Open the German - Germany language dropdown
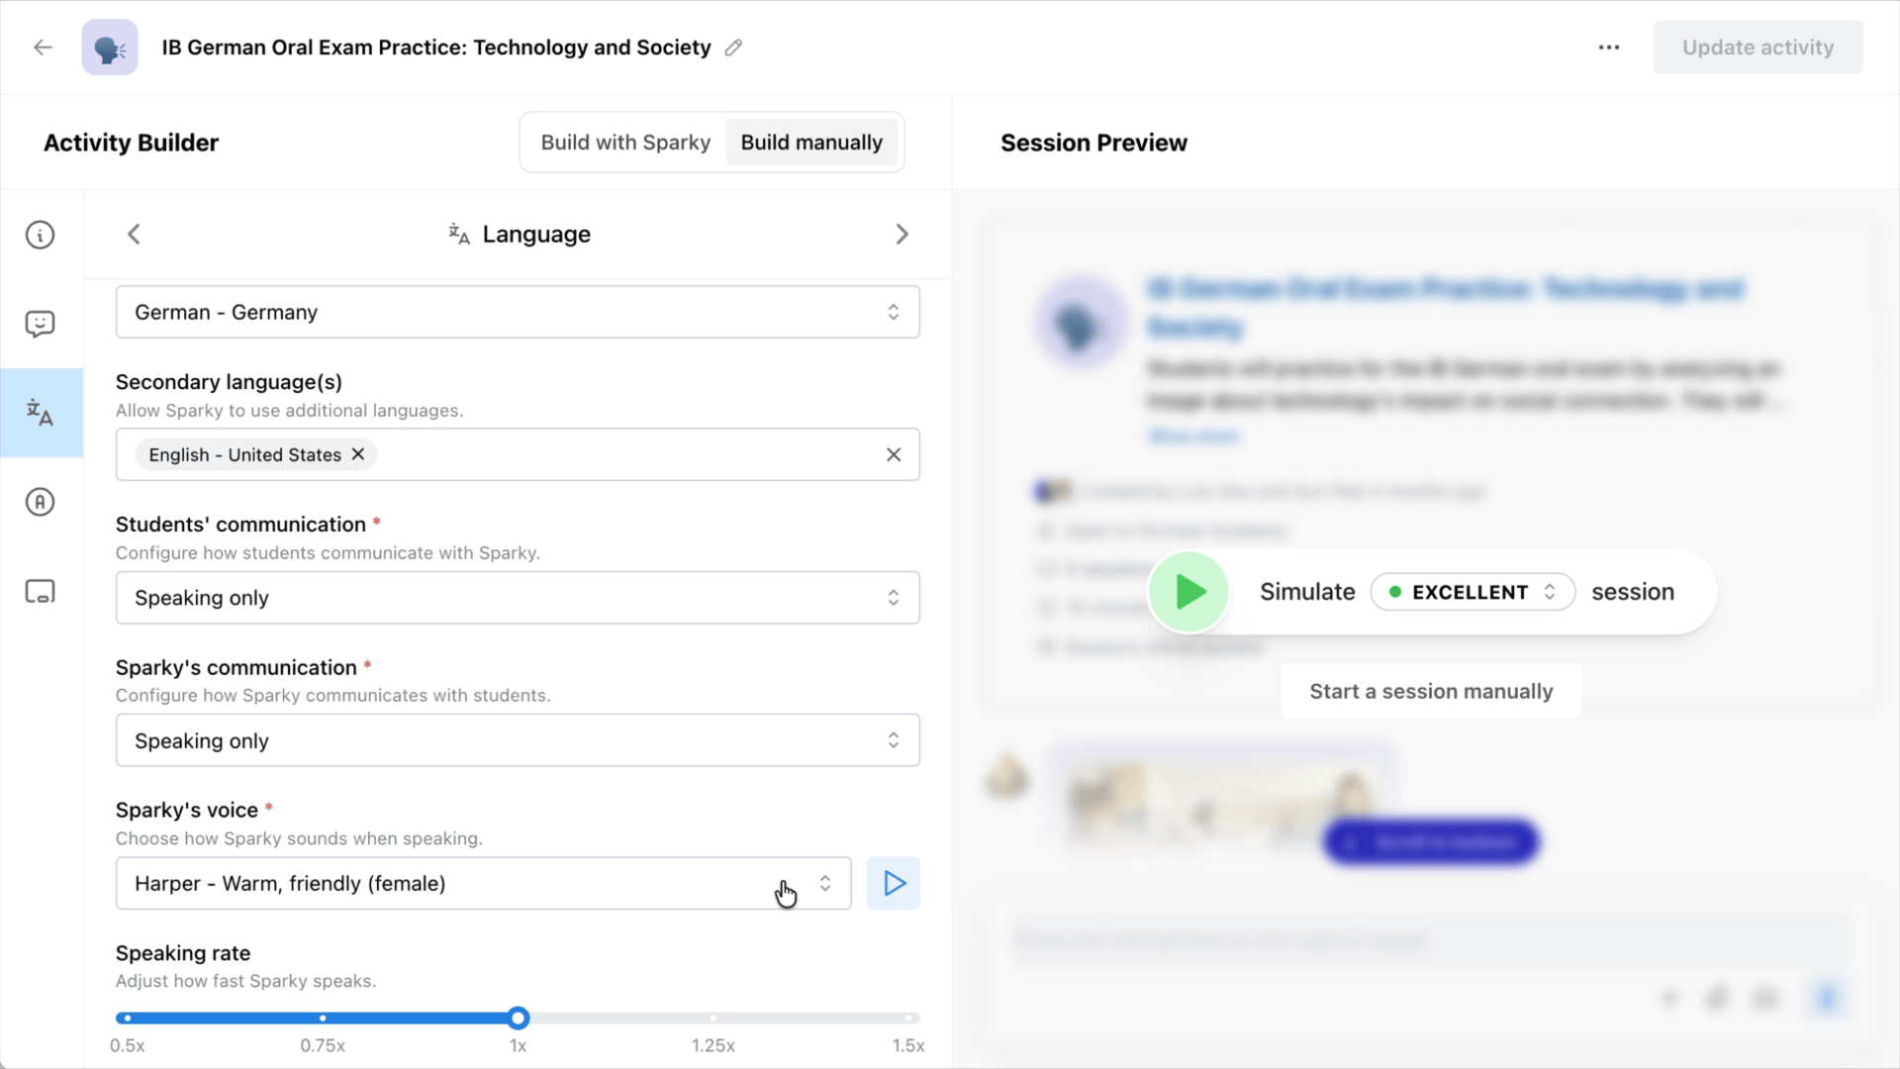 point(517,313)
